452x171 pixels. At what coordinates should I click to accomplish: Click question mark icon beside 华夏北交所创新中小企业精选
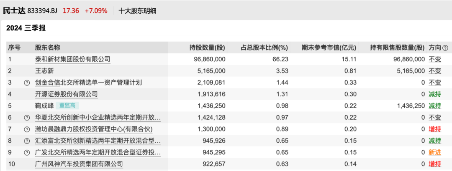pyautogui.click(x=27, y=118)
